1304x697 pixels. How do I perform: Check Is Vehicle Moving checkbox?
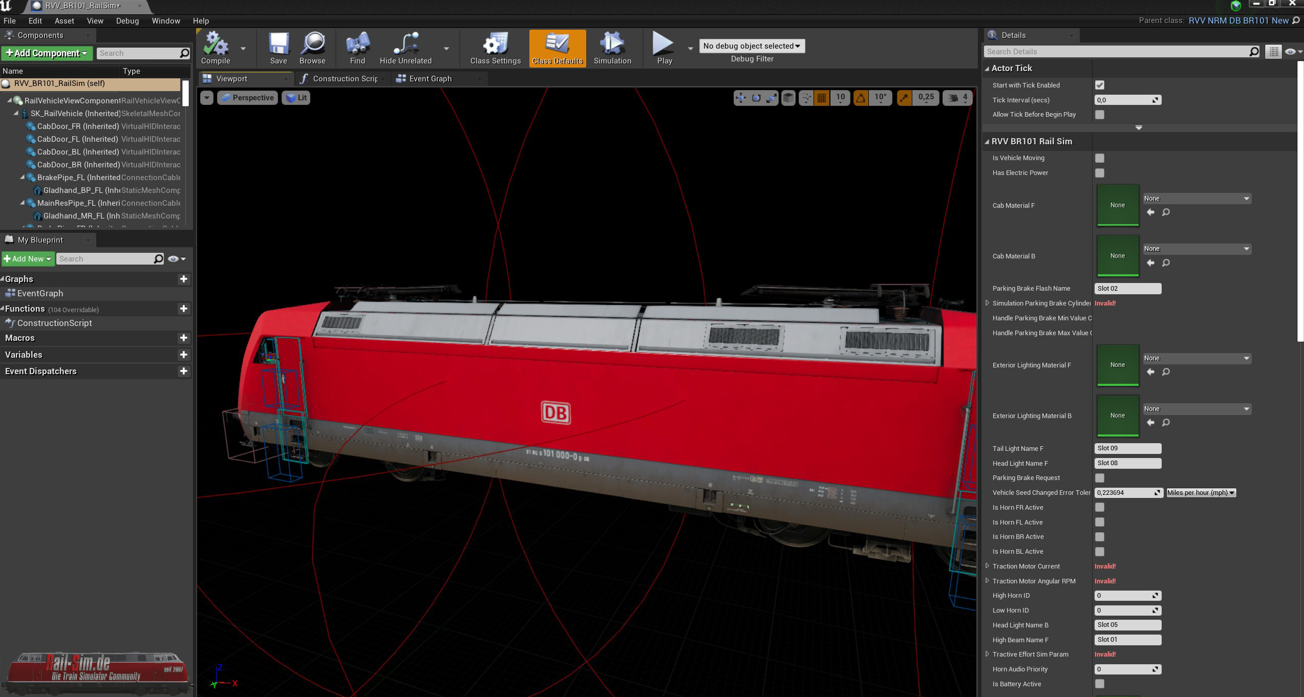(x=1099, y=158)
